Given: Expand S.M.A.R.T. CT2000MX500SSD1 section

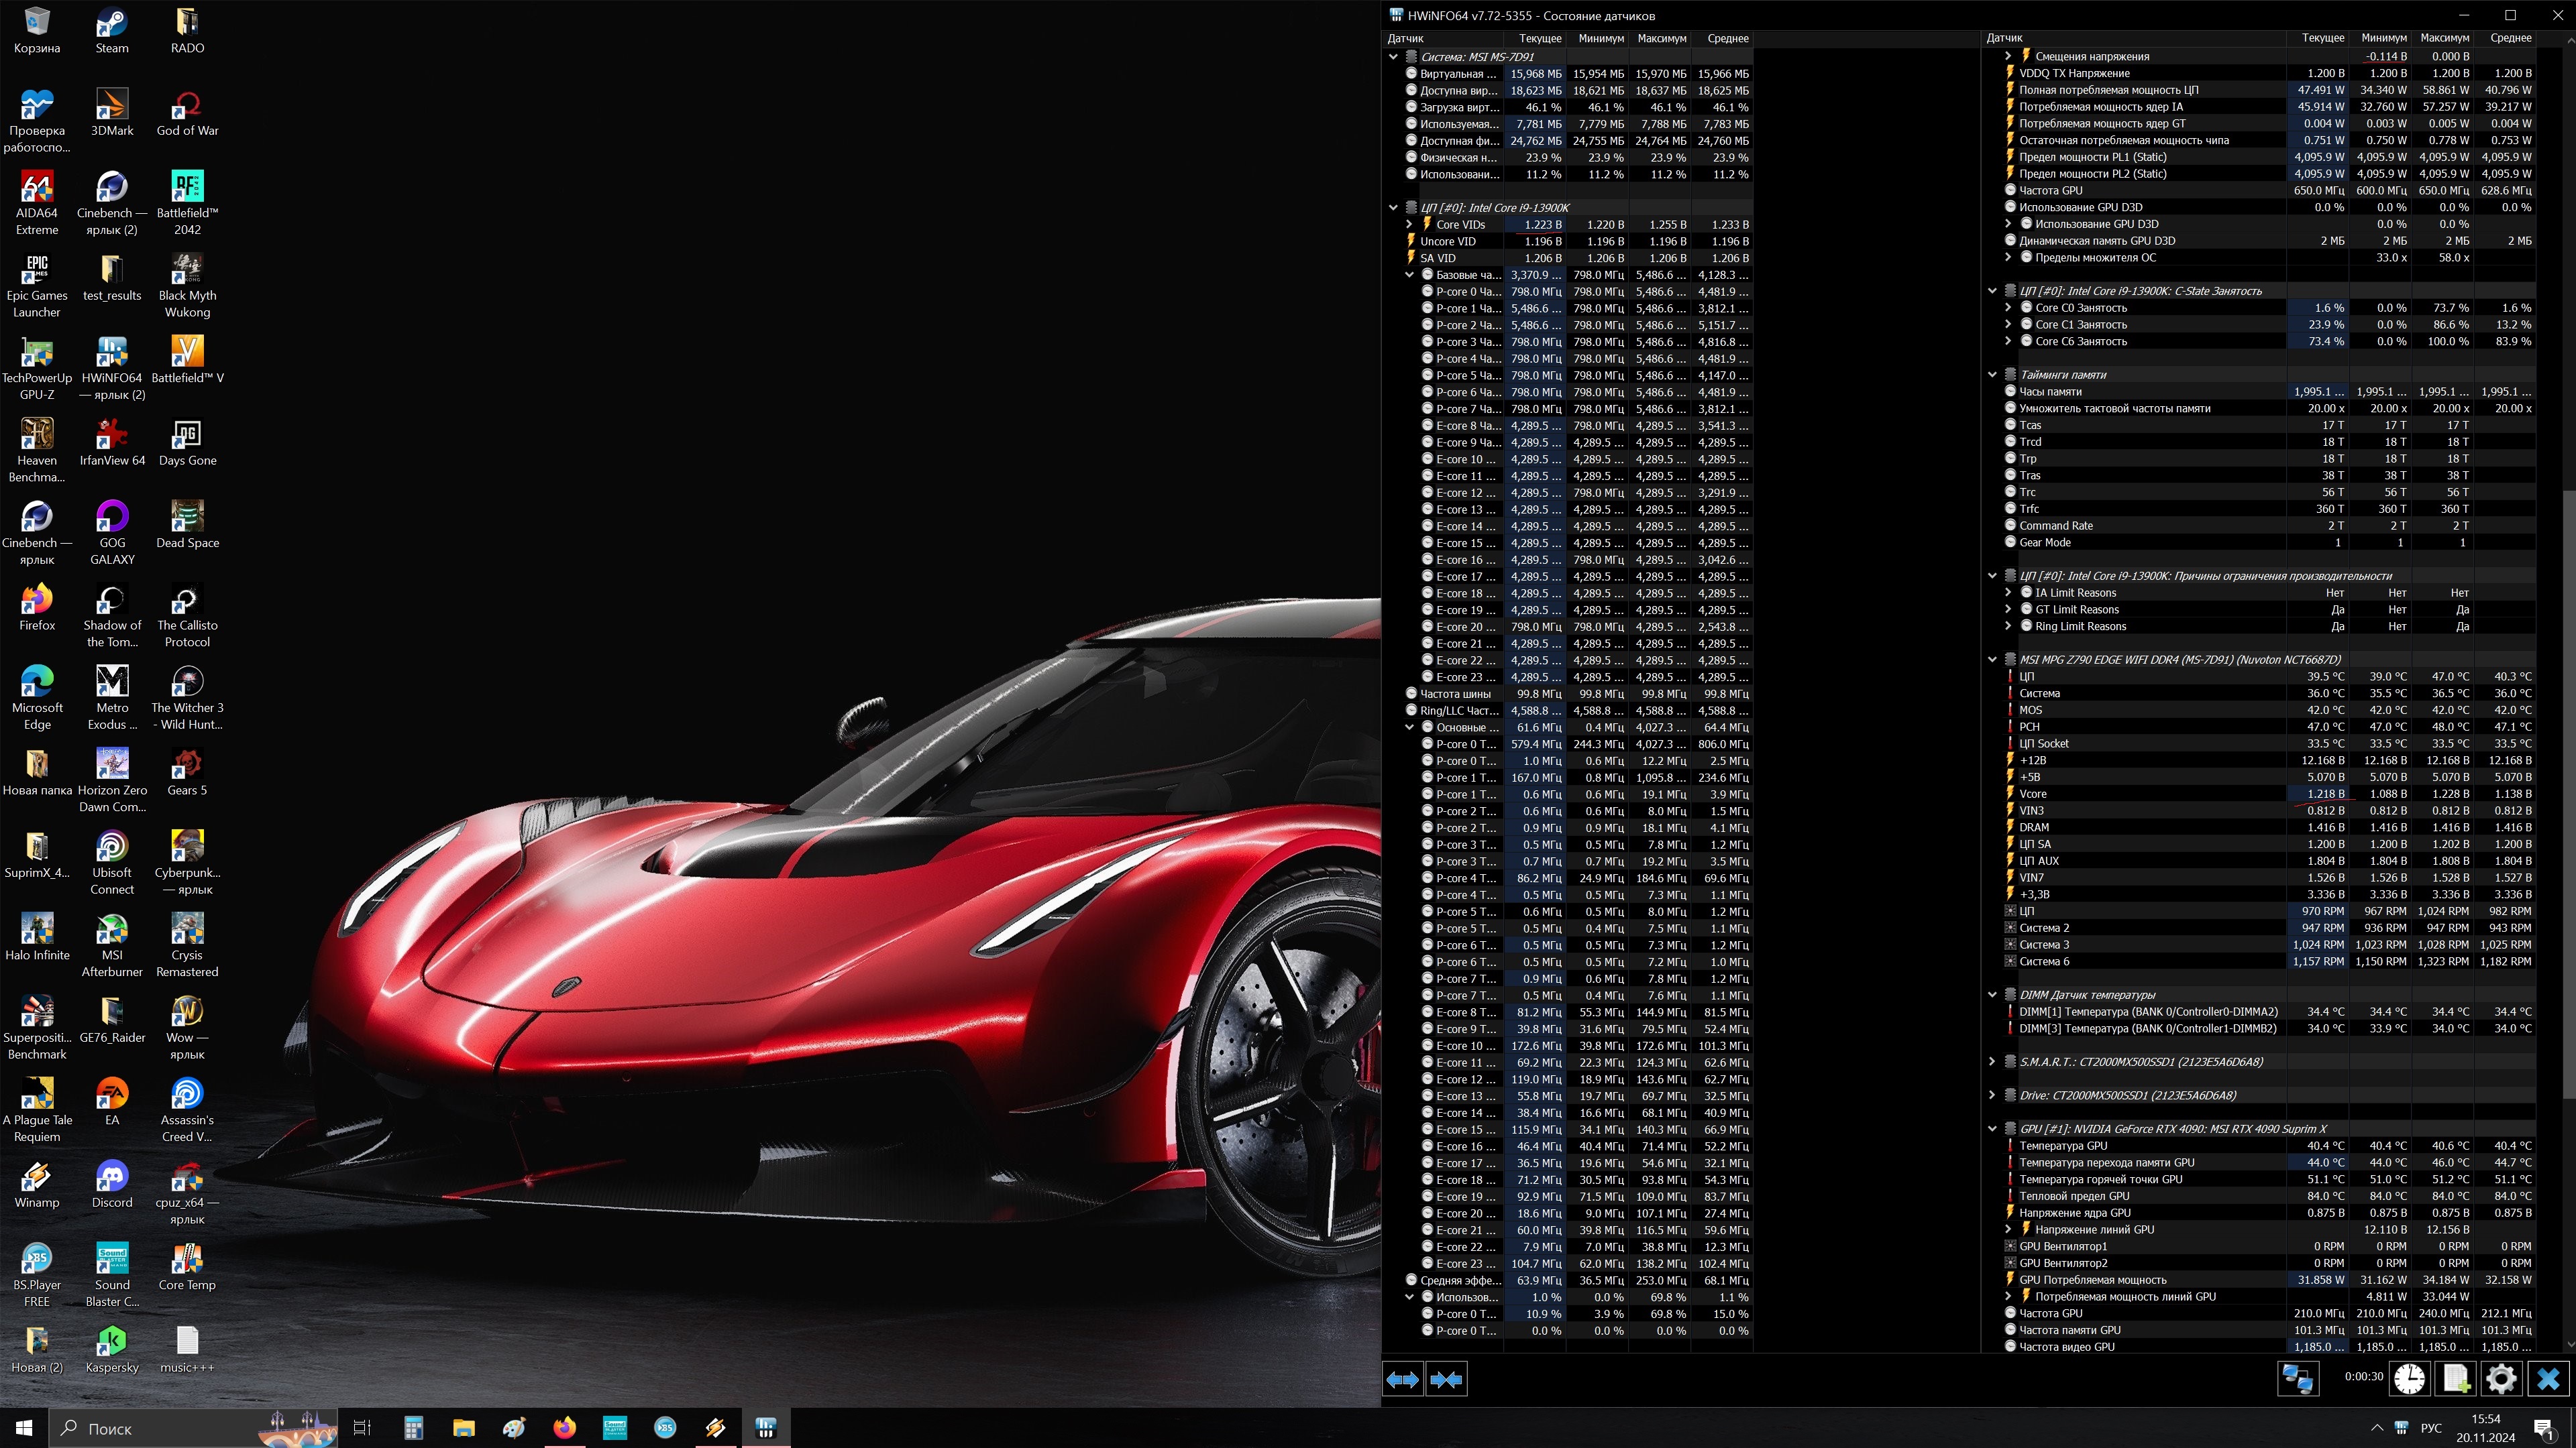Looking at the screenshot, I should point(1992,1061).
